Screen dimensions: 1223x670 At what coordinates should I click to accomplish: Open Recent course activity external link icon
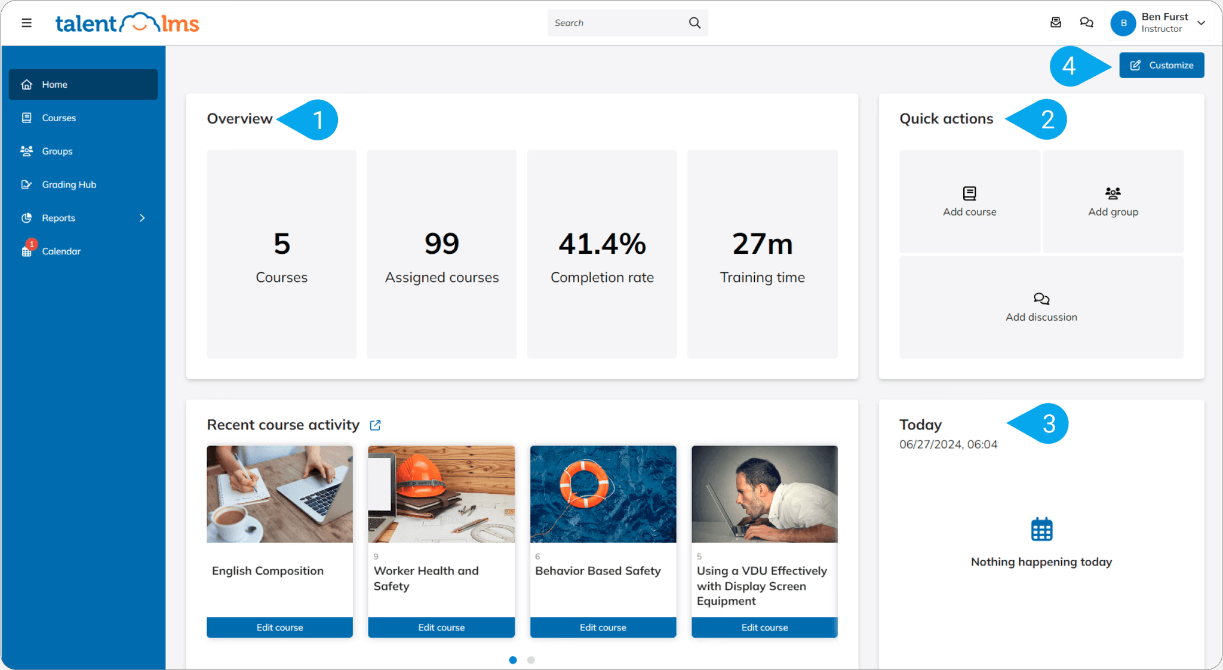pyautogui.click(x=375, y=425)
